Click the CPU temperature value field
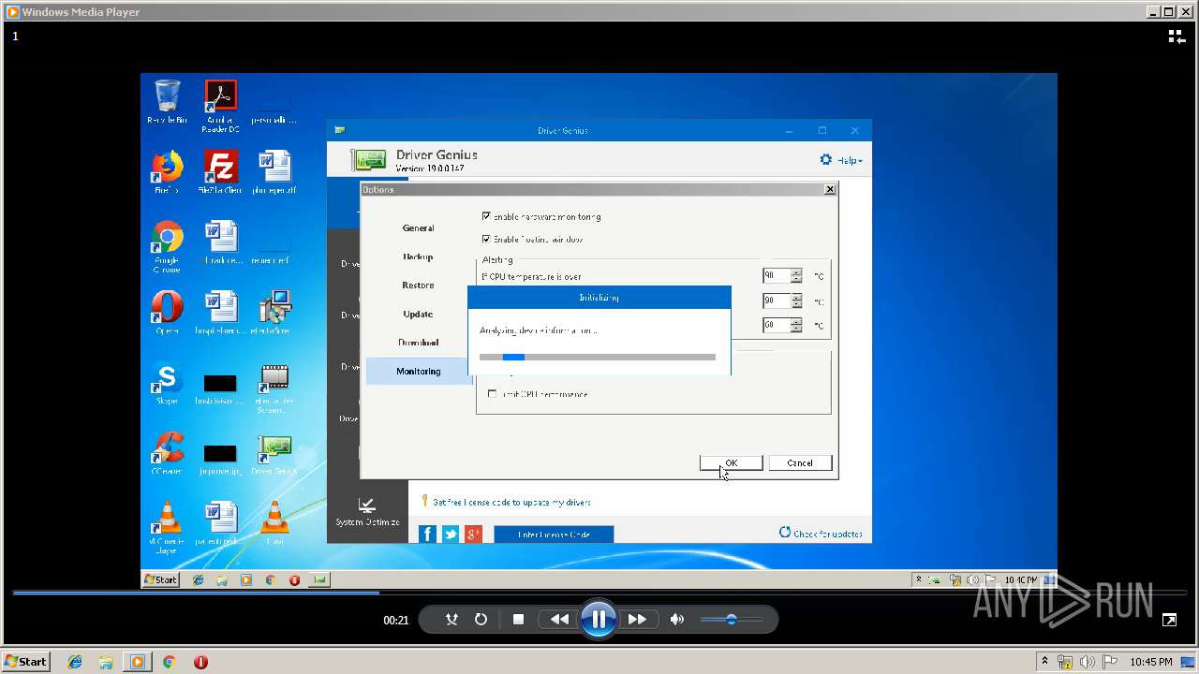 [x=777, y=276]
